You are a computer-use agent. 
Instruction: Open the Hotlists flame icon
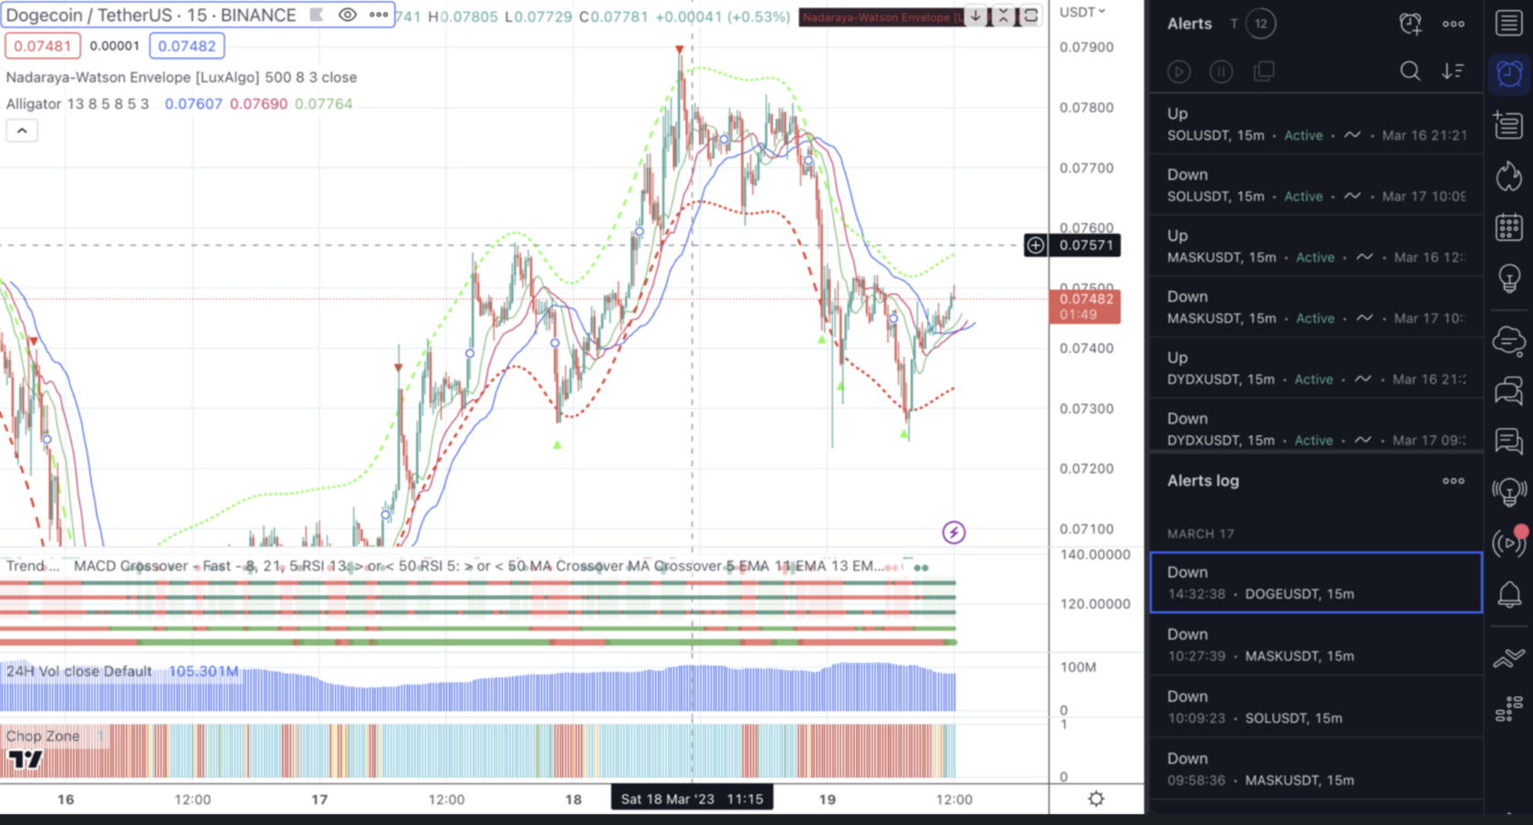[1508, 176]
